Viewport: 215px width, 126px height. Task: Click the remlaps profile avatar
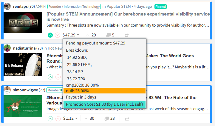coord(8,6)
